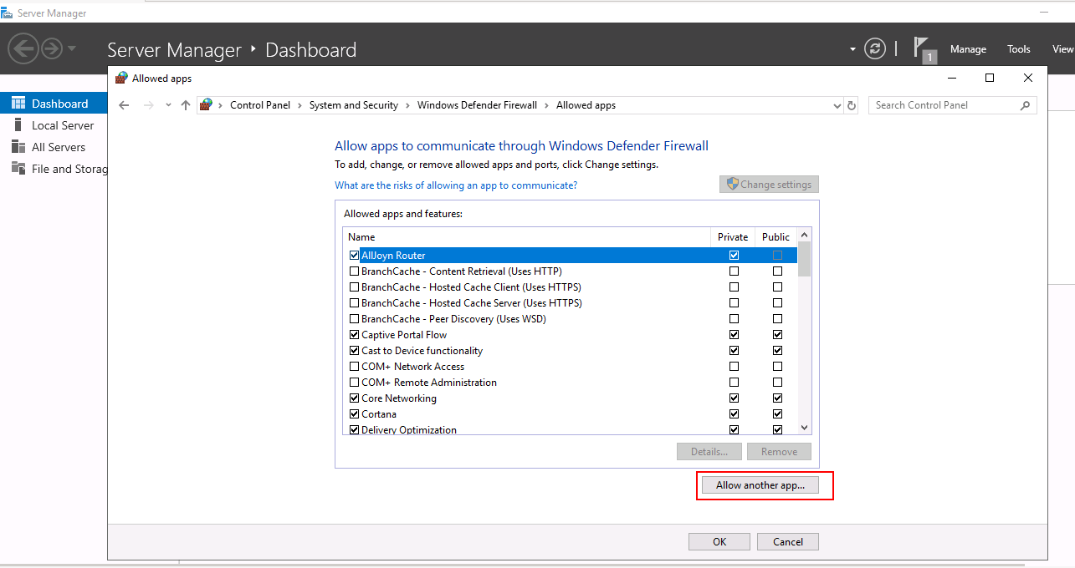
Task: Open the Server Manager navigation history dropdown
Action: 72,48
